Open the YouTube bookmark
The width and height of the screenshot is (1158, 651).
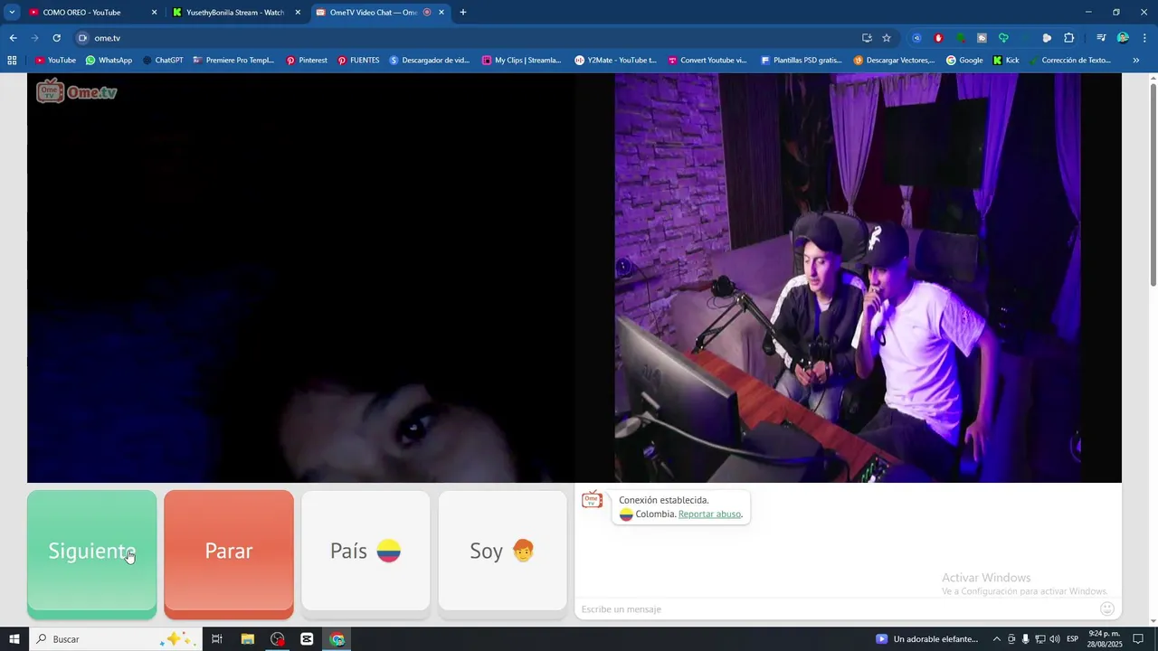55,61
